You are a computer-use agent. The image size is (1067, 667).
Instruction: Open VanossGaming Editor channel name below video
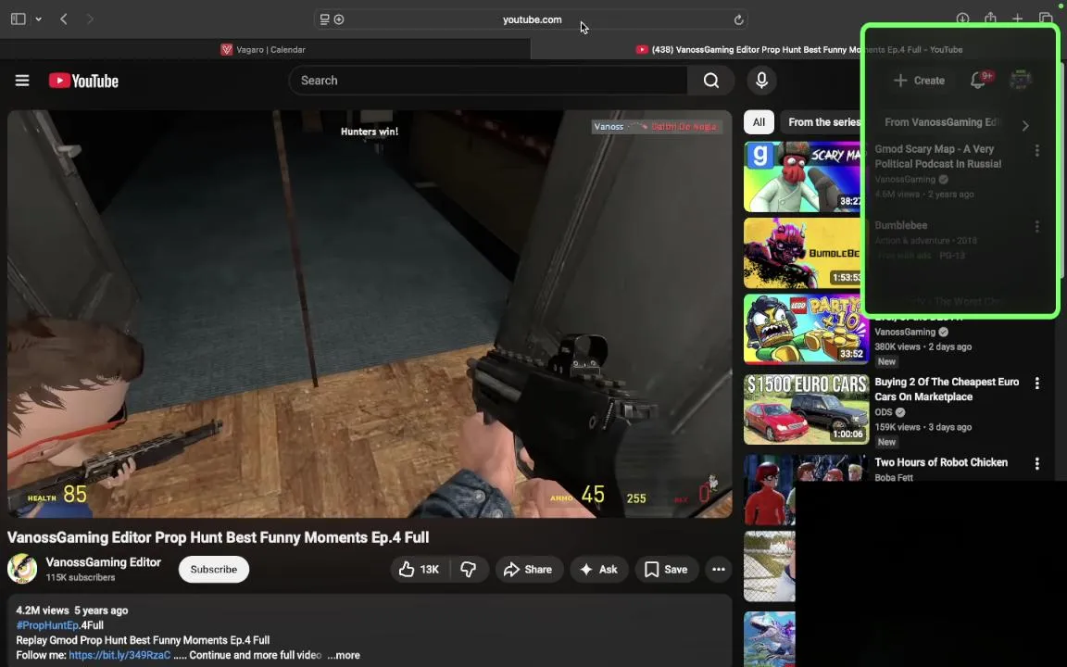104,562
